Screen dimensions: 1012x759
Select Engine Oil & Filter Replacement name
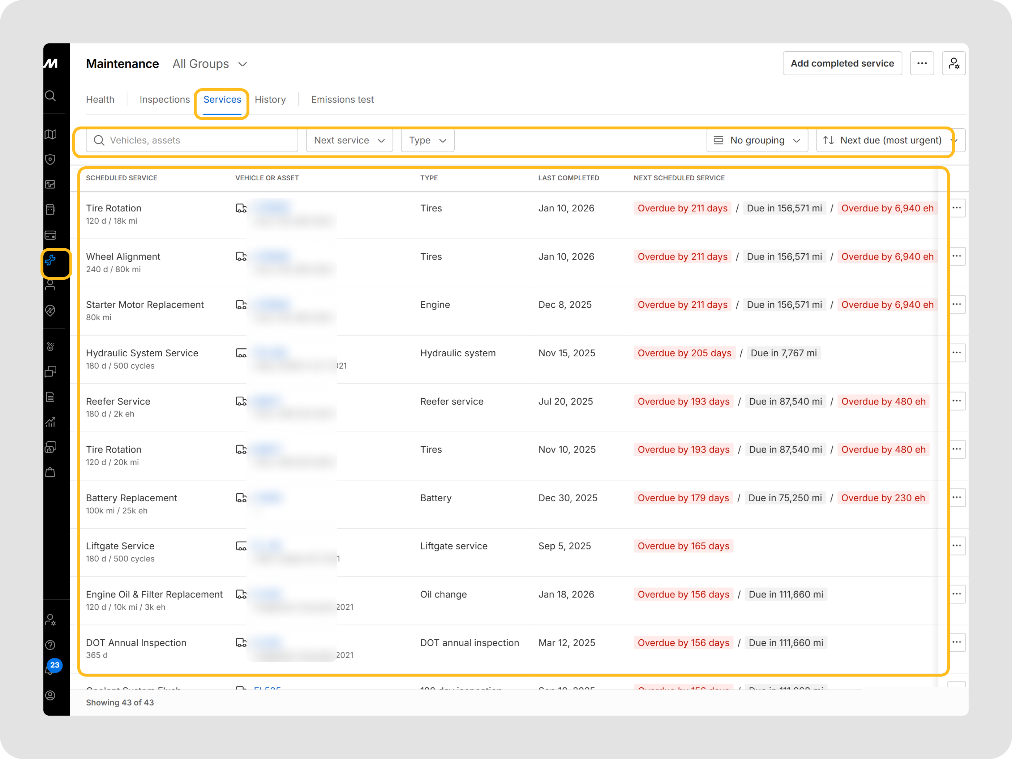154,594
